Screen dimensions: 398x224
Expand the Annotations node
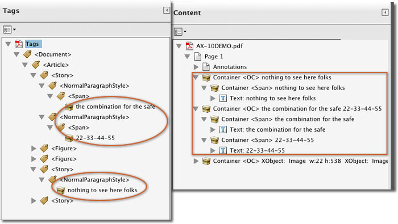tap(196, 67)
